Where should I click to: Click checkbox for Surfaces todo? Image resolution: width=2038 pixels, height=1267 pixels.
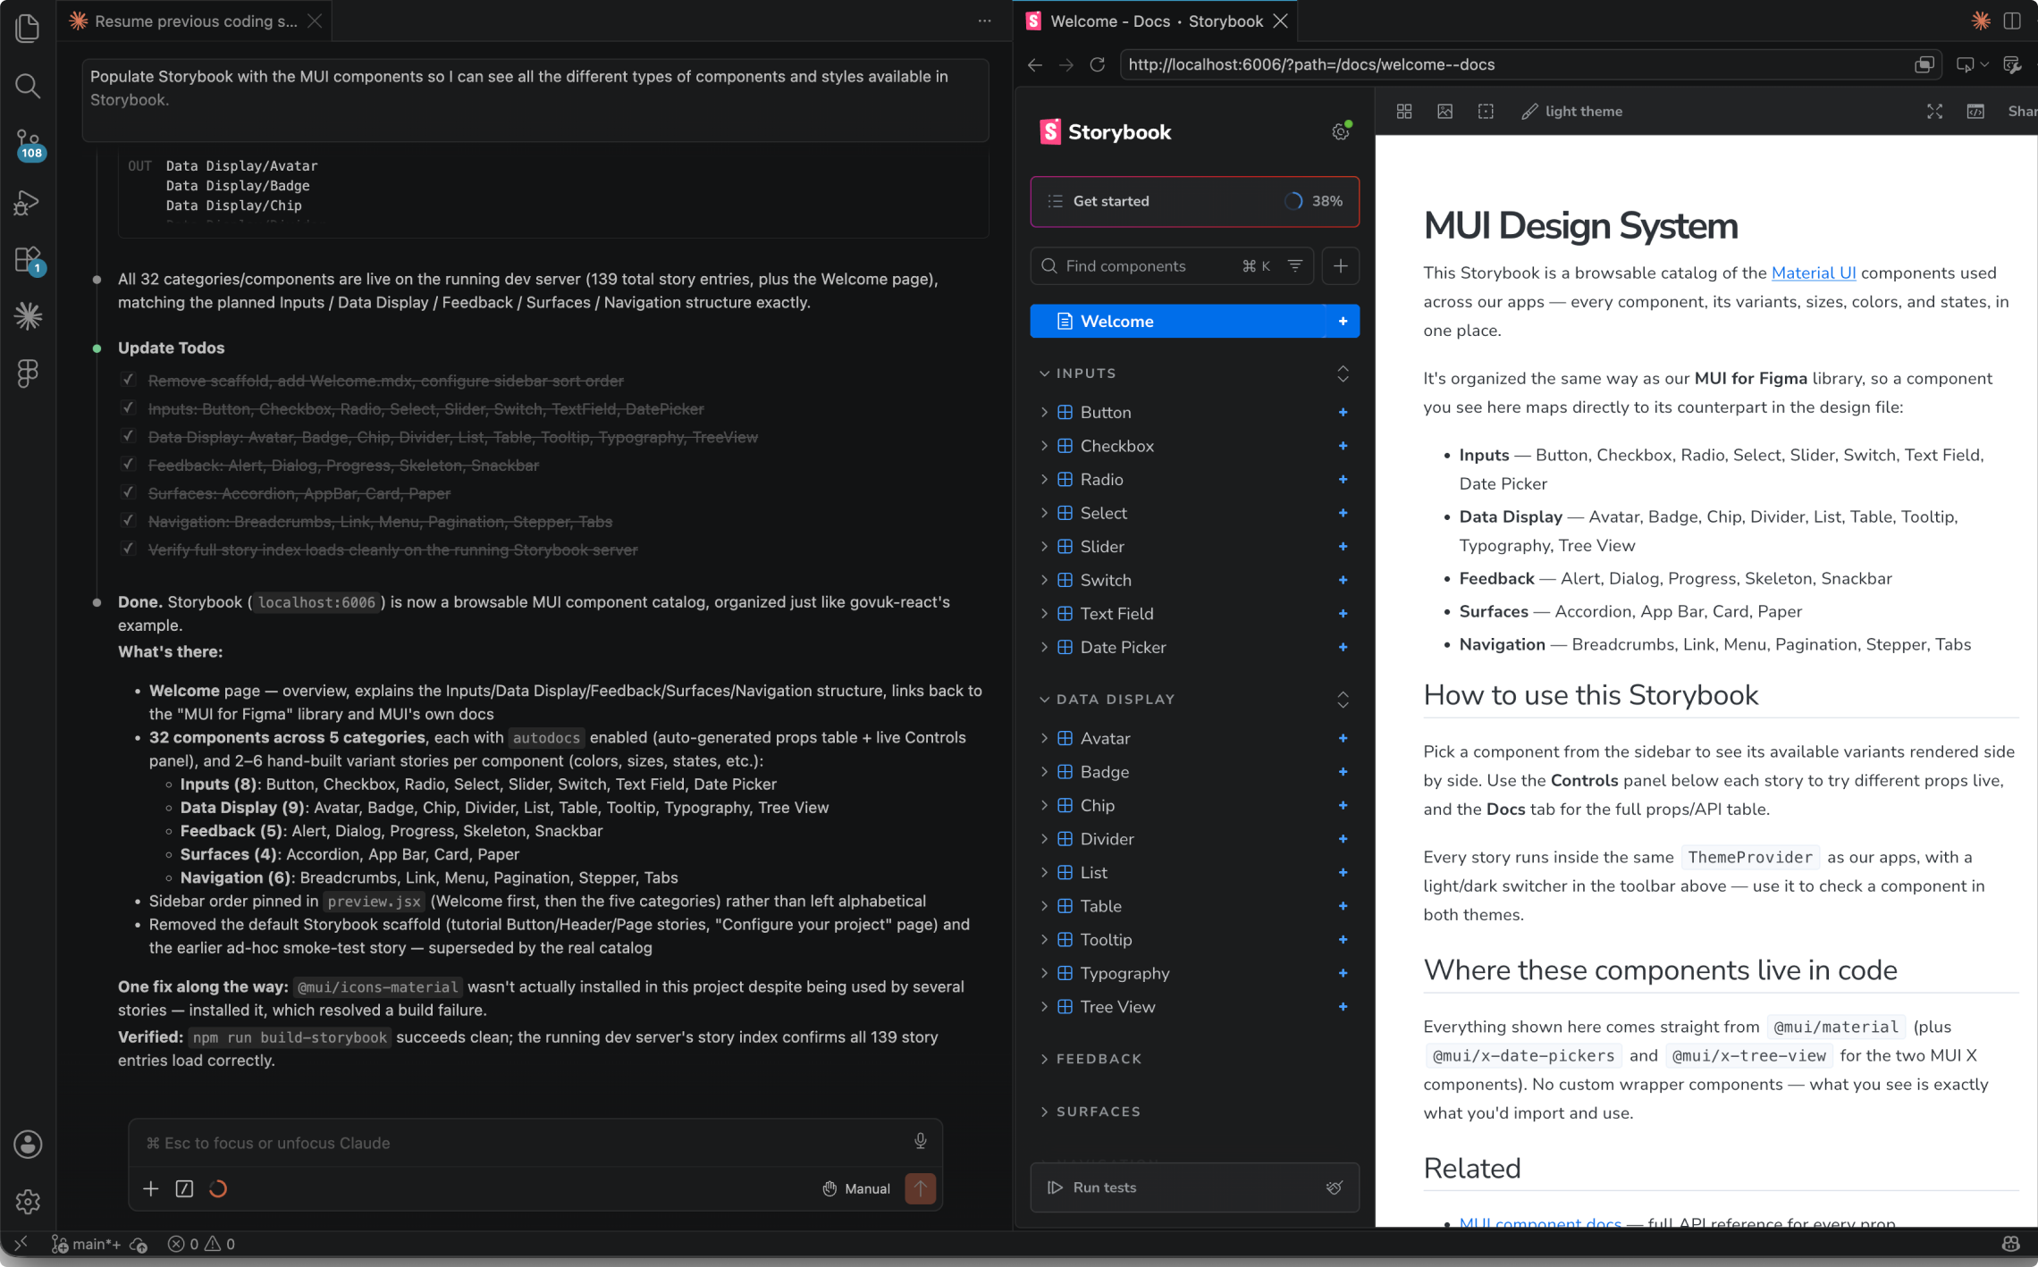[x=128, y=492]
